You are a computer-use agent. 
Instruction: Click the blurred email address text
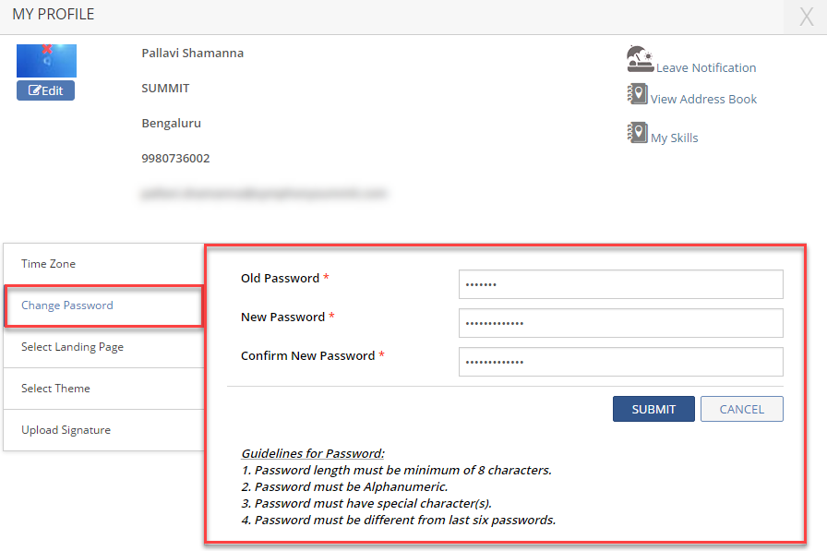pos(264,194)
